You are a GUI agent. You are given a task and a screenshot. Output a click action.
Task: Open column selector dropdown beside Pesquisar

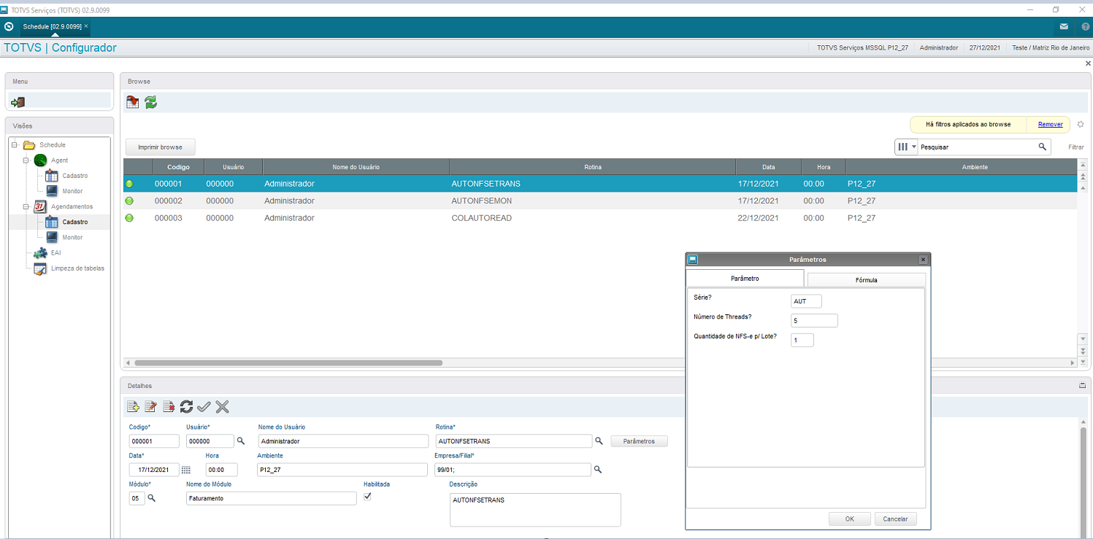tap(907, 147)
